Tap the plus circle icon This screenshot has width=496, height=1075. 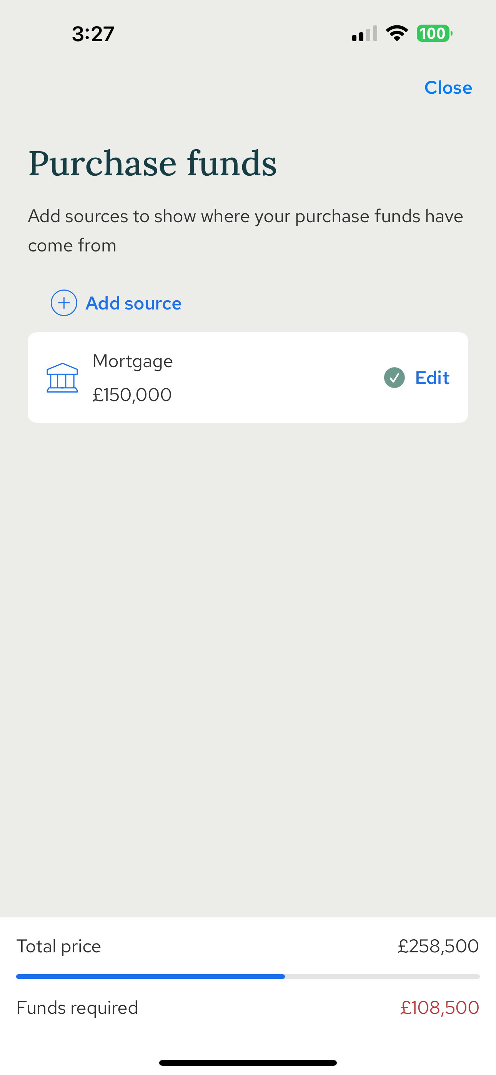point(64,303)
